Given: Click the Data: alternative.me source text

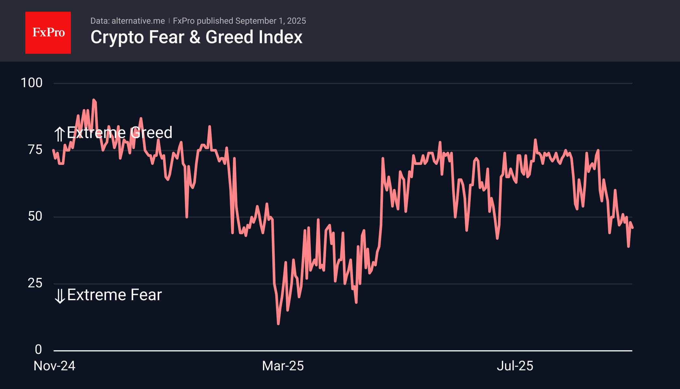Looking at the screenshot, I should click(x=127, y=21).
